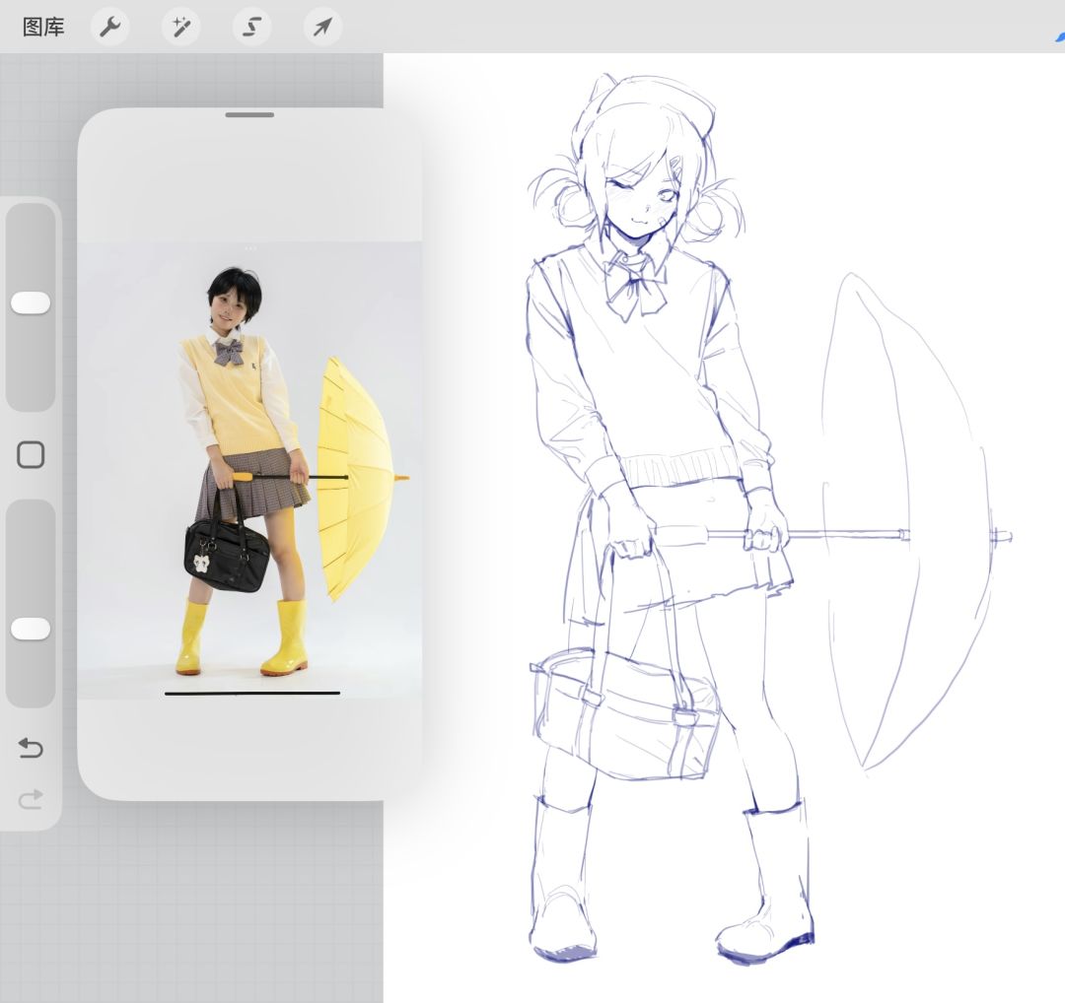Screen dimensions: 1065x1003
Task: Tap the reference window top grab handle
Action: tap(249, 115)
